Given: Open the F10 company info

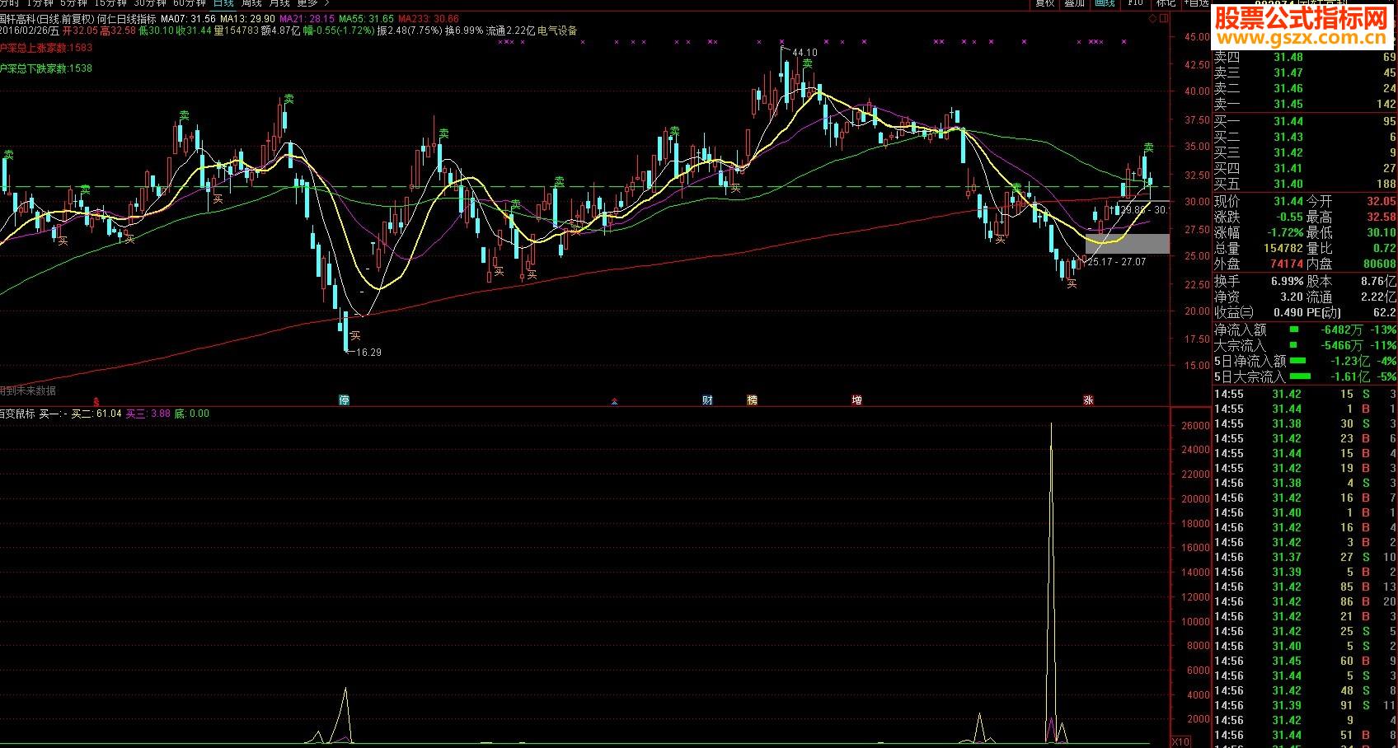Looking at the screenshot, I should [1136, 3].
